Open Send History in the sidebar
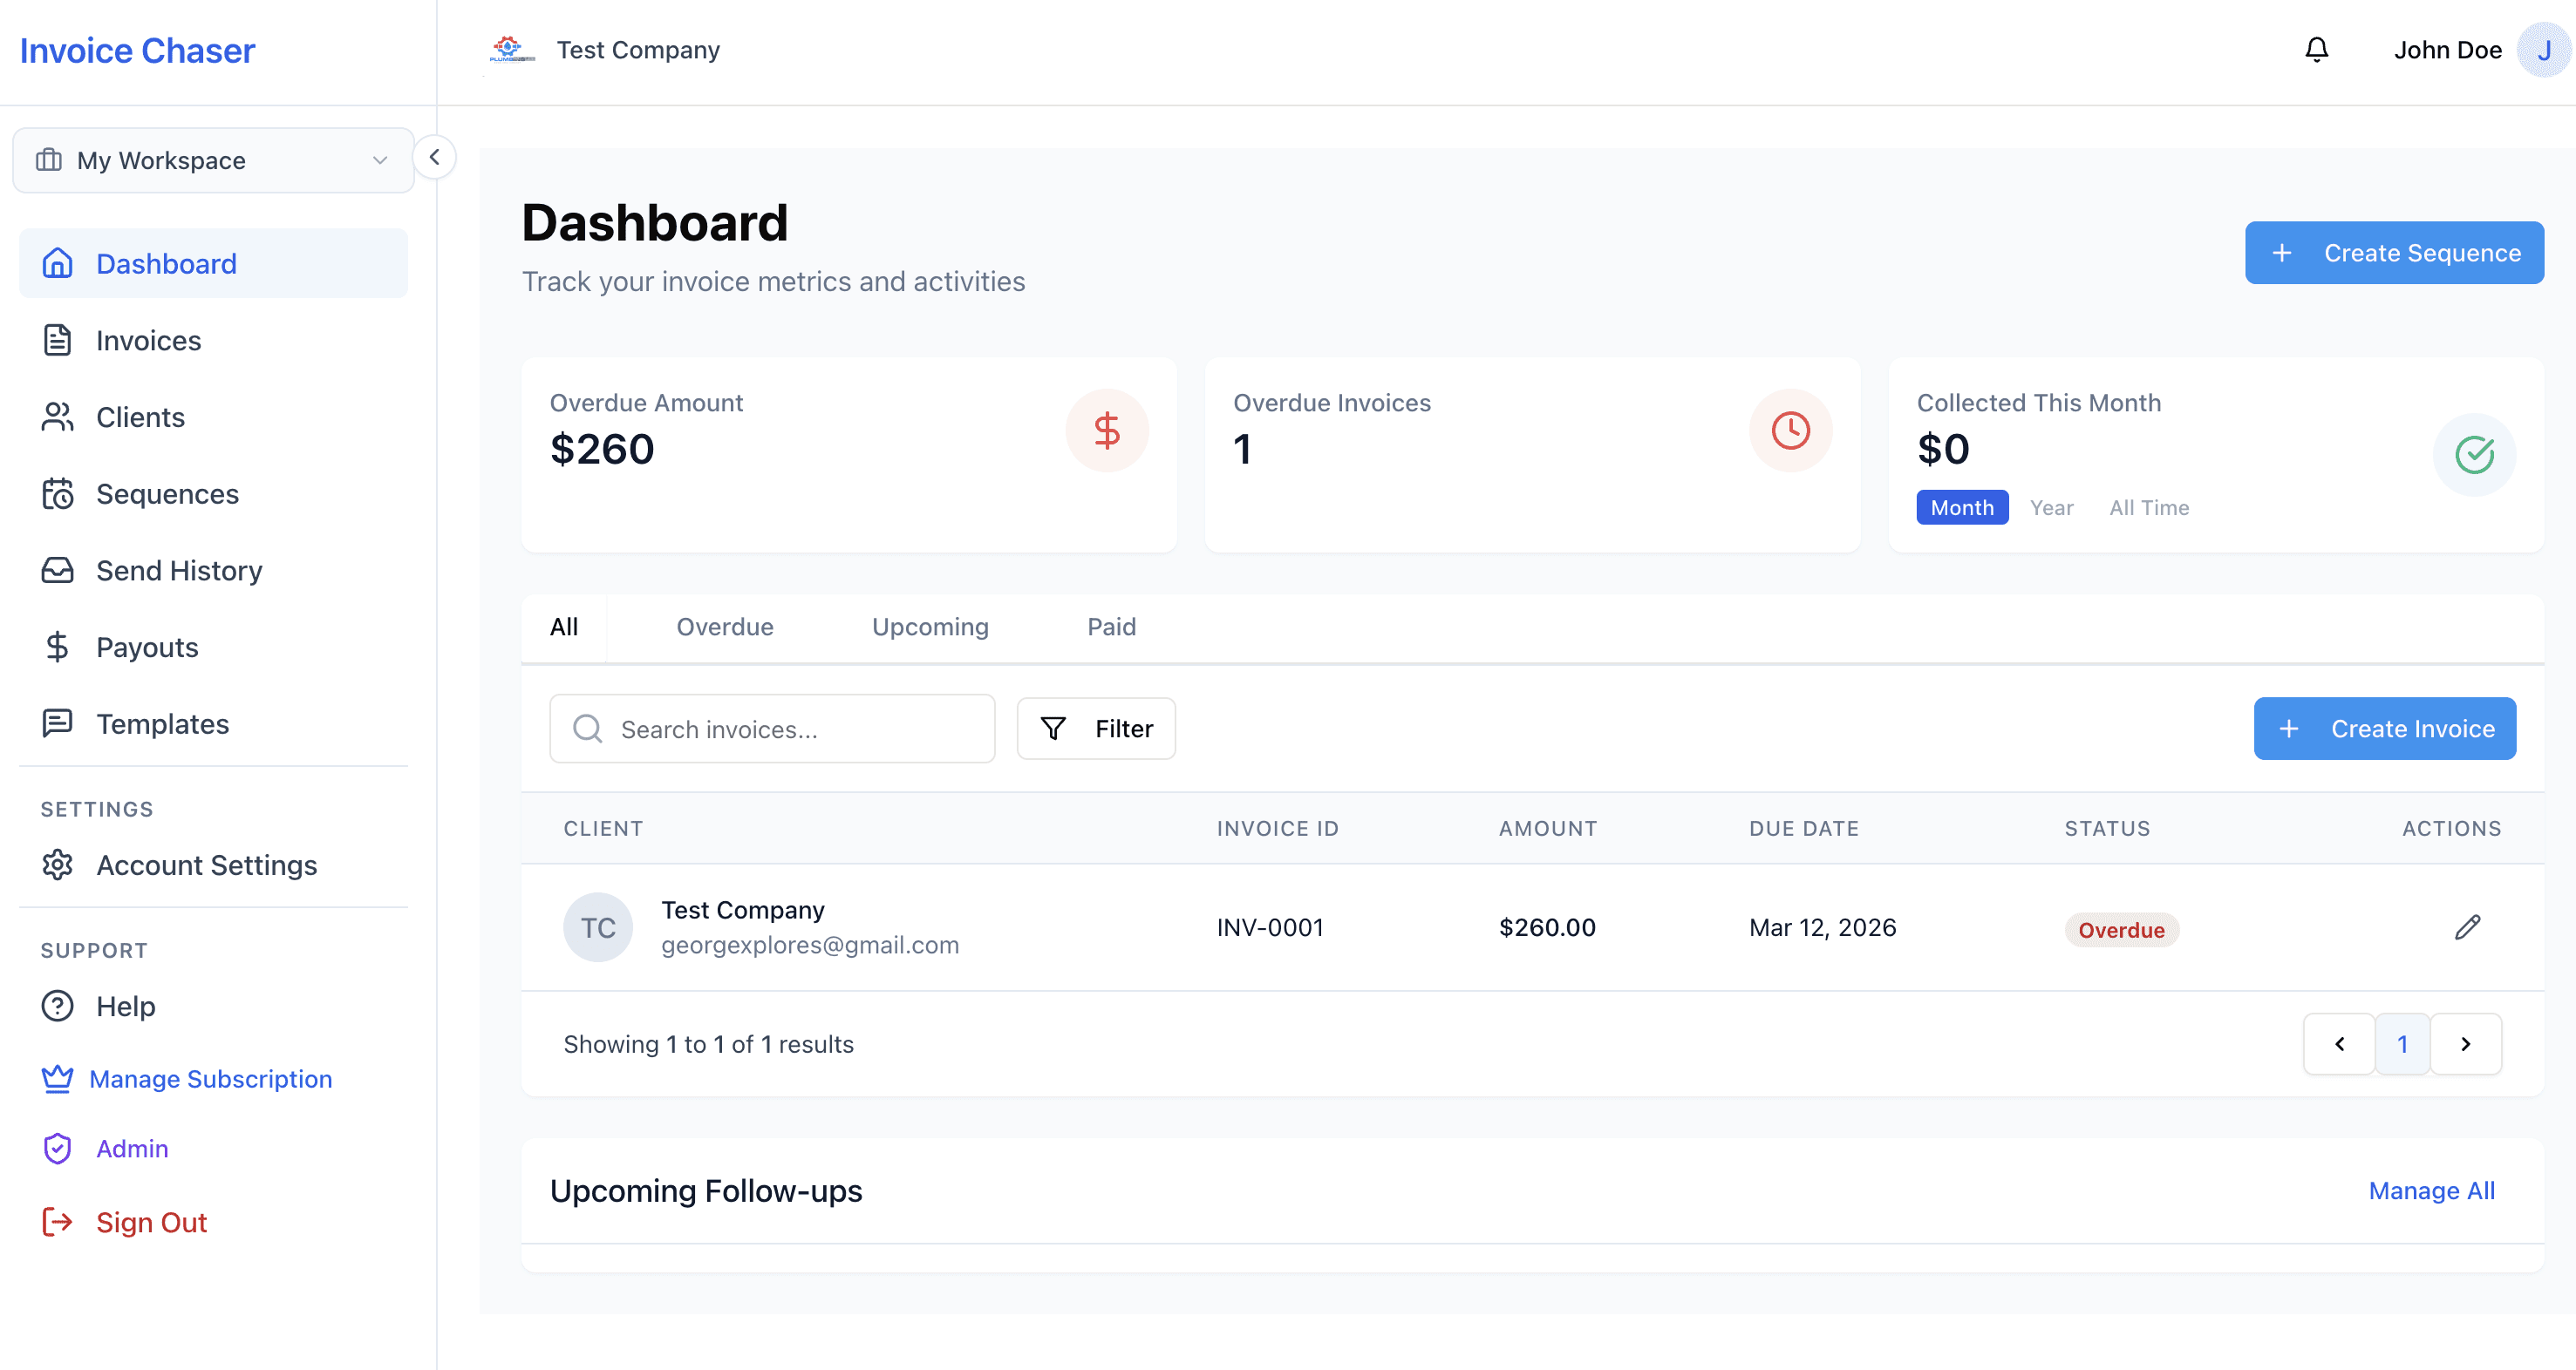This screenshot has height=1370, width=2576. [x=178, y=571]
